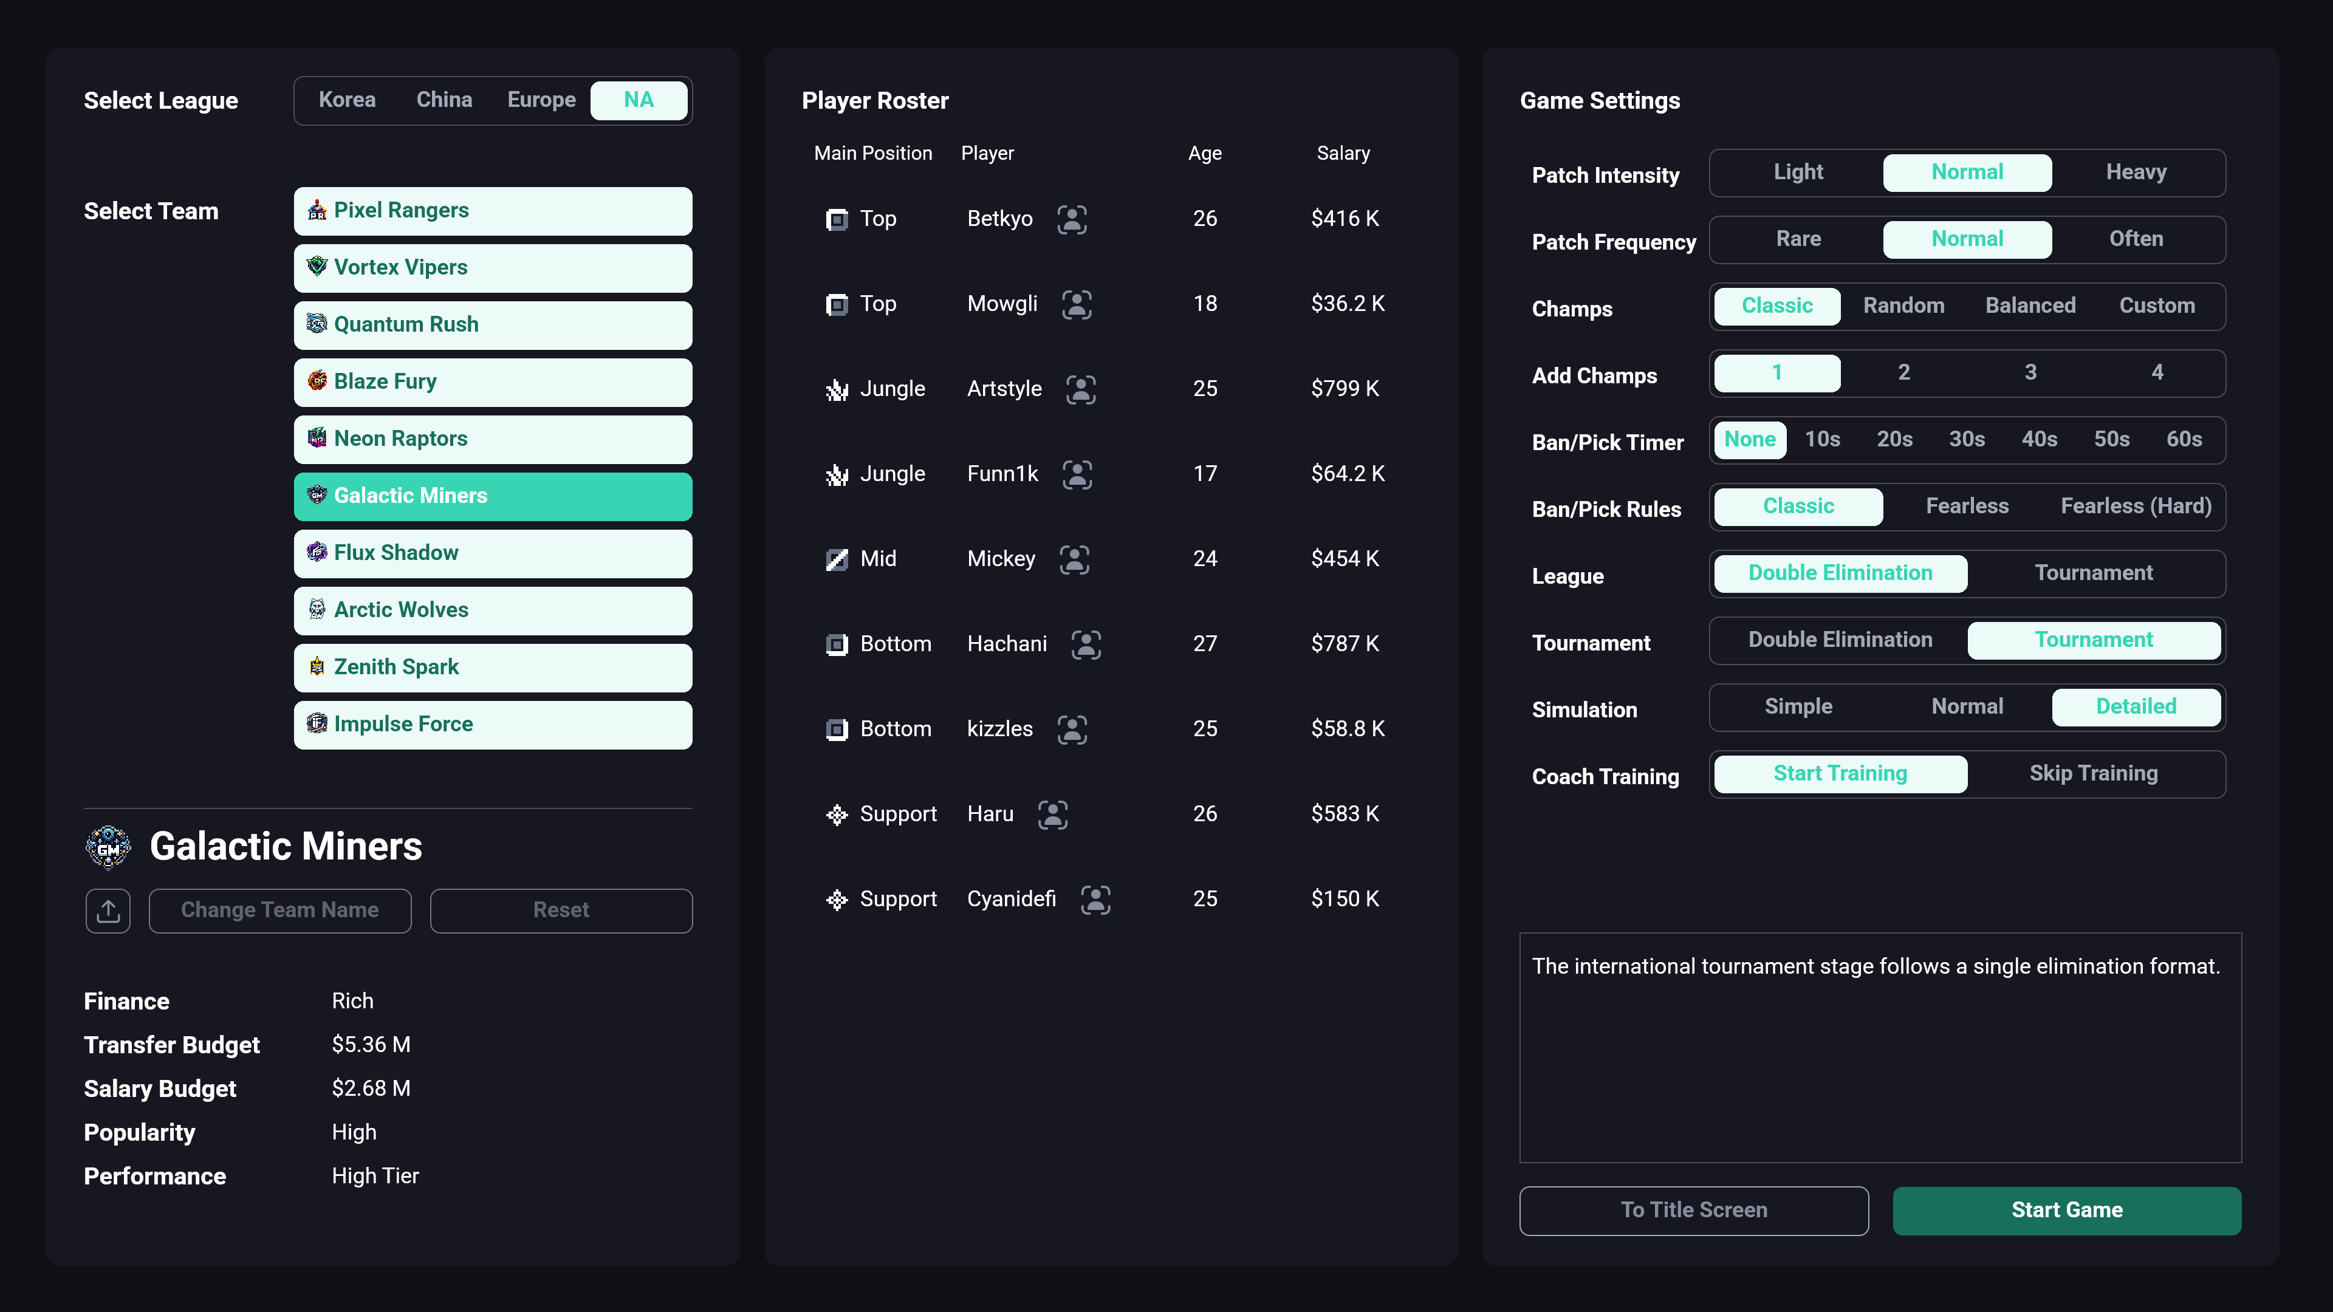The width and height of the screenshot is (2333, 1312).
Task: Click the Salary Budget value $2.68 M
Action: point(371,1088)
